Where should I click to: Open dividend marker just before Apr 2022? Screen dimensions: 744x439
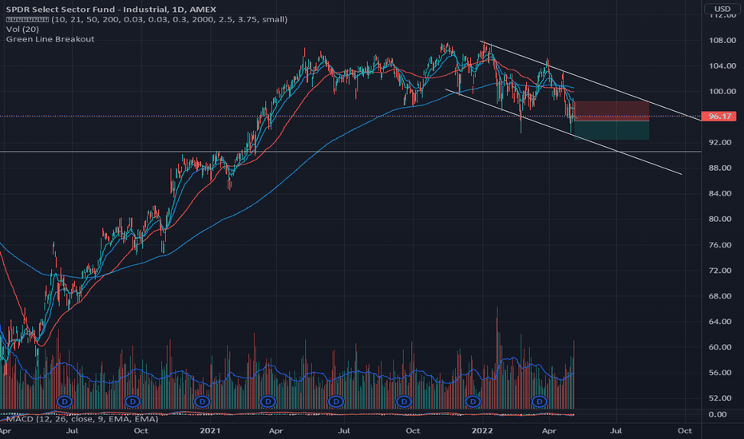539,401
